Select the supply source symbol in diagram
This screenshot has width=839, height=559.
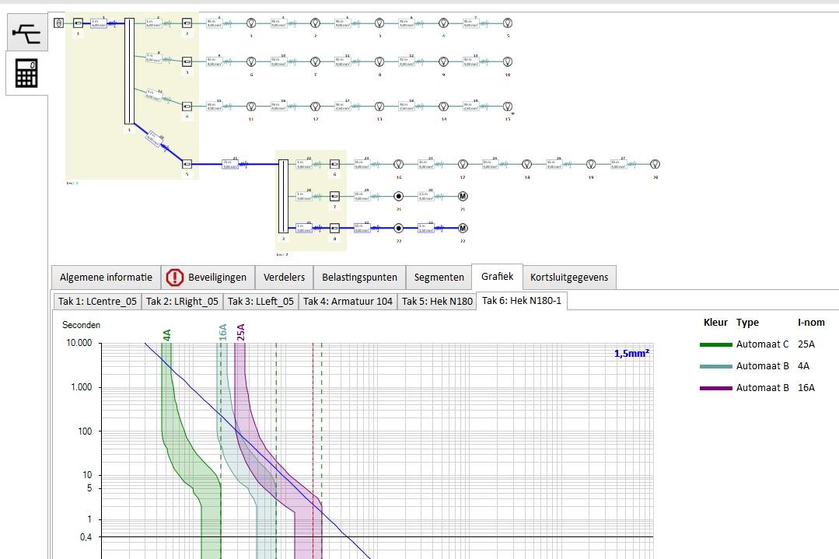point(58,23)
